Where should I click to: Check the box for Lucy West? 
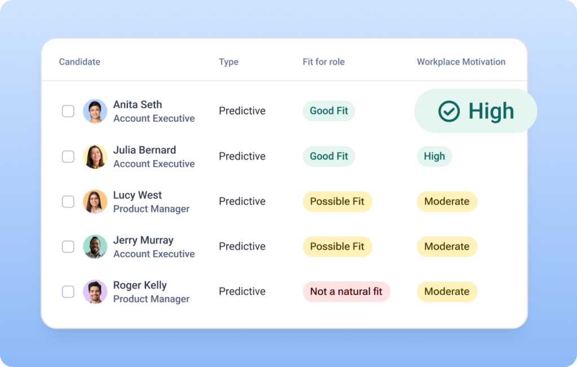point(68,201)
